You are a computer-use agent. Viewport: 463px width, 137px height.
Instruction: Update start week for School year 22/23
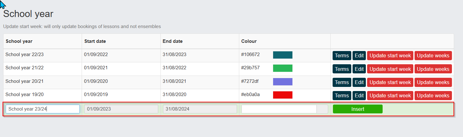[390, 55]
